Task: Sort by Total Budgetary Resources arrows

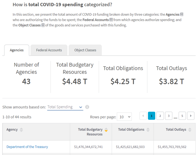Action: pos(106,130)
